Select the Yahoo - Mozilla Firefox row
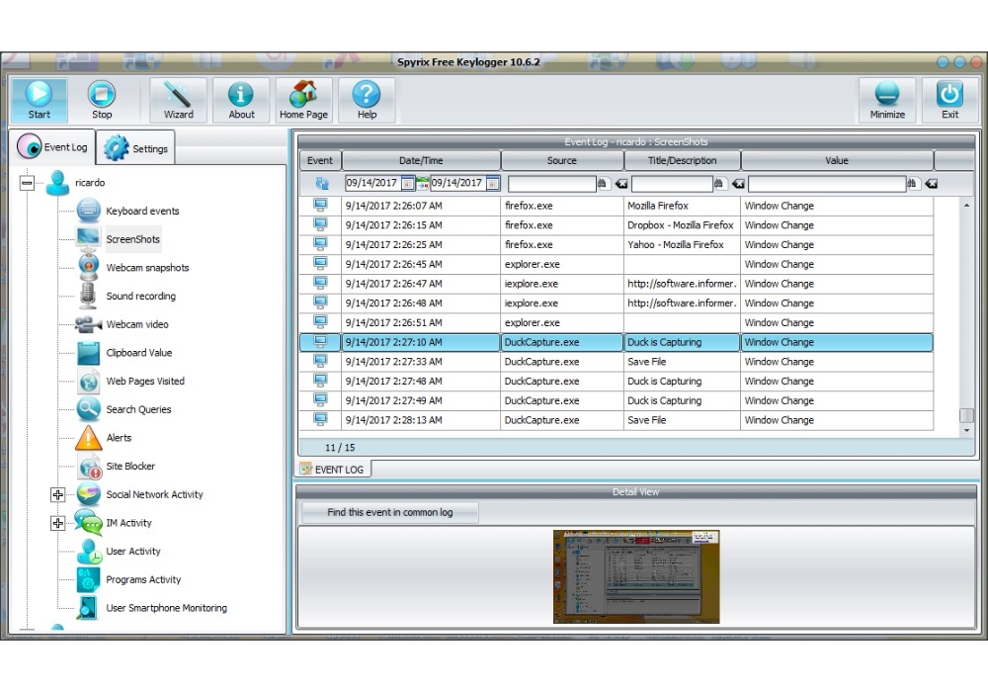 (616, 244)
